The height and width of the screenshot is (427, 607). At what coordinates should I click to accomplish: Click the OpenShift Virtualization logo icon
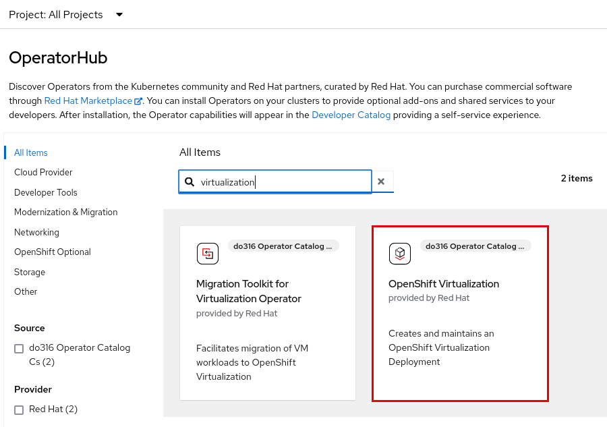tap(400, 254)
